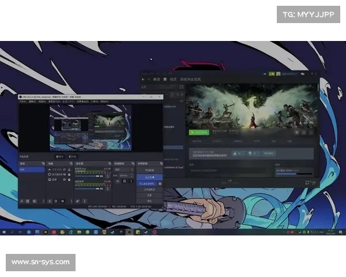Open OBS transitions more-options menu

131,181
